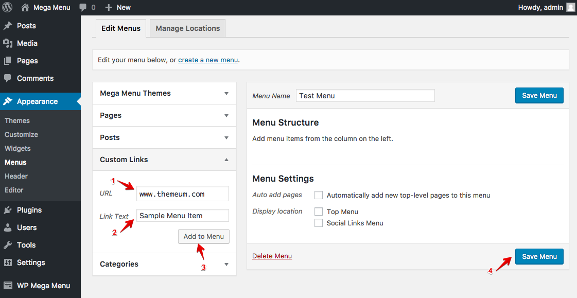Expand the Categories panel
The image size is (577, 298).
click(226, 264)
